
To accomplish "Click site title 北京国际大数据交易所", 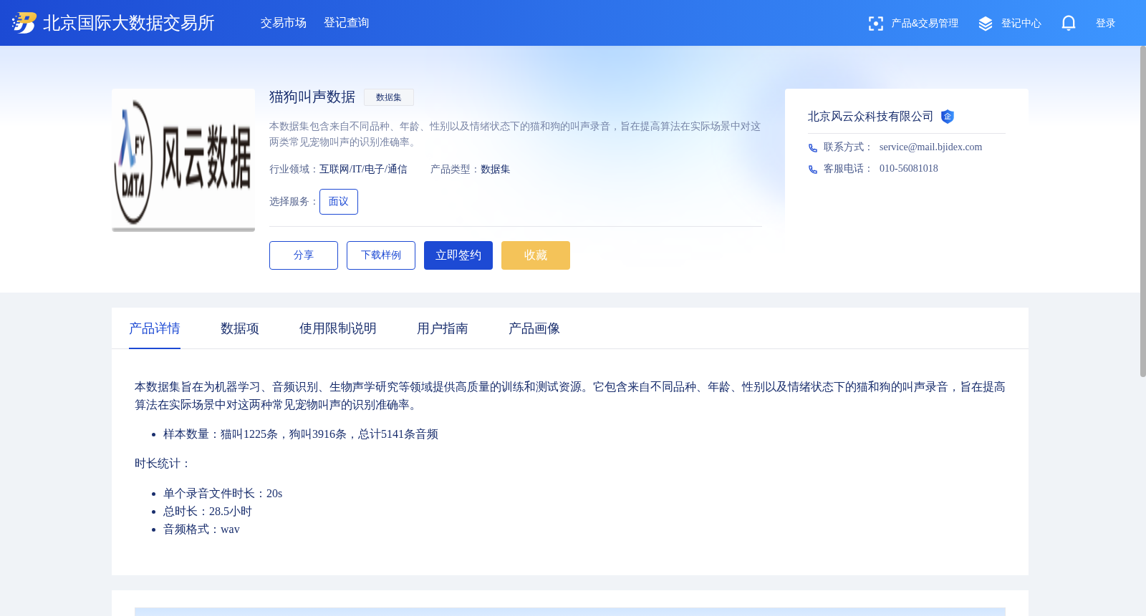I will (129, 23).
